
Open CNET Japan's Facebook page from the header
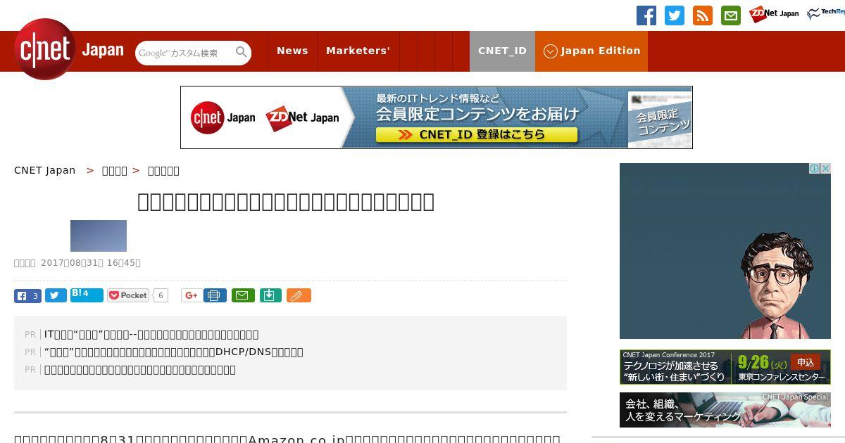(646, 15)
